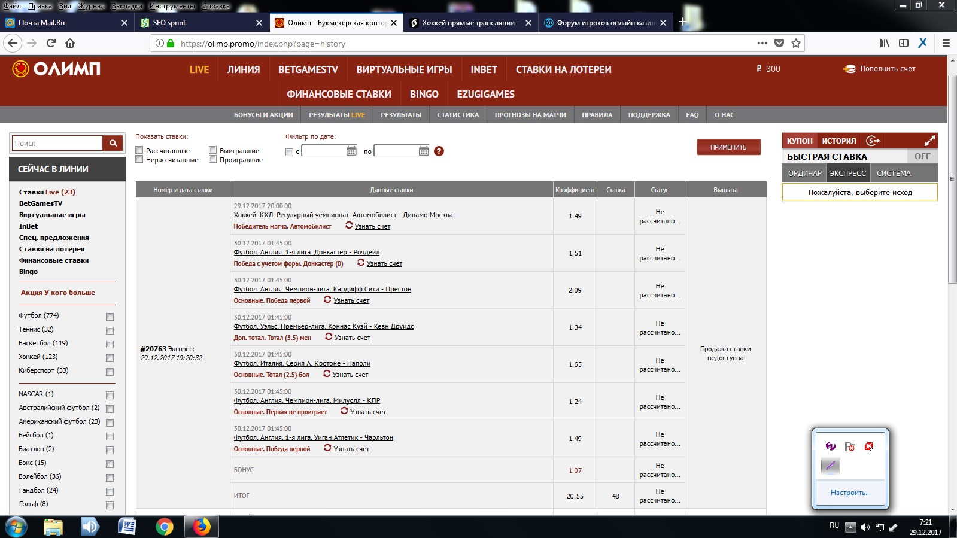Open Ставки Live (23) in sidebar
This screenshot has width=957, height=538.
(47, 192)
